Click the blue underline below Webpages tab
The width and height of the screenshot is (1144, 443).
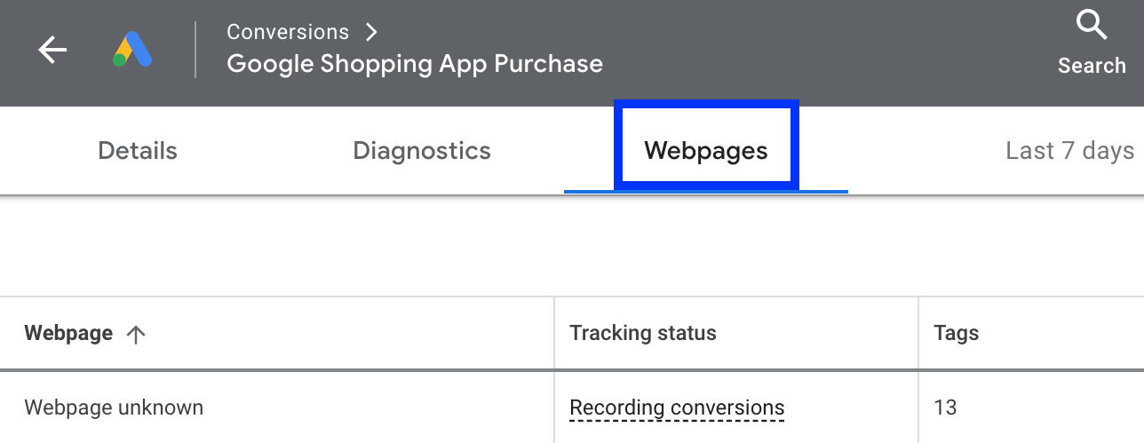[x=706, y=191]
